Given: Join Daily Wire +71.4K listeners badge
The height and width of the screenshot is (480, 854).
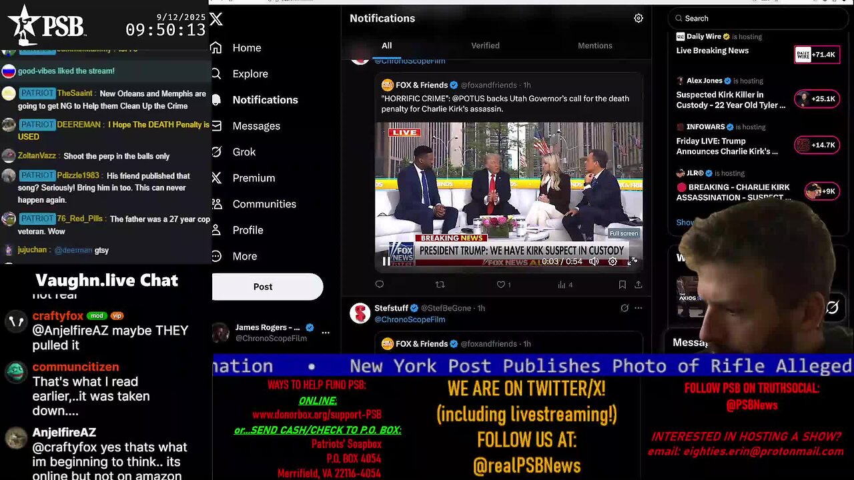Looking at the screenshot, I should coord(816,55).
